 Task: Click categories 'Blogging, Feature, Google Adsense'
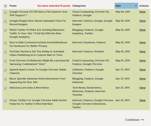click(88, 80)
